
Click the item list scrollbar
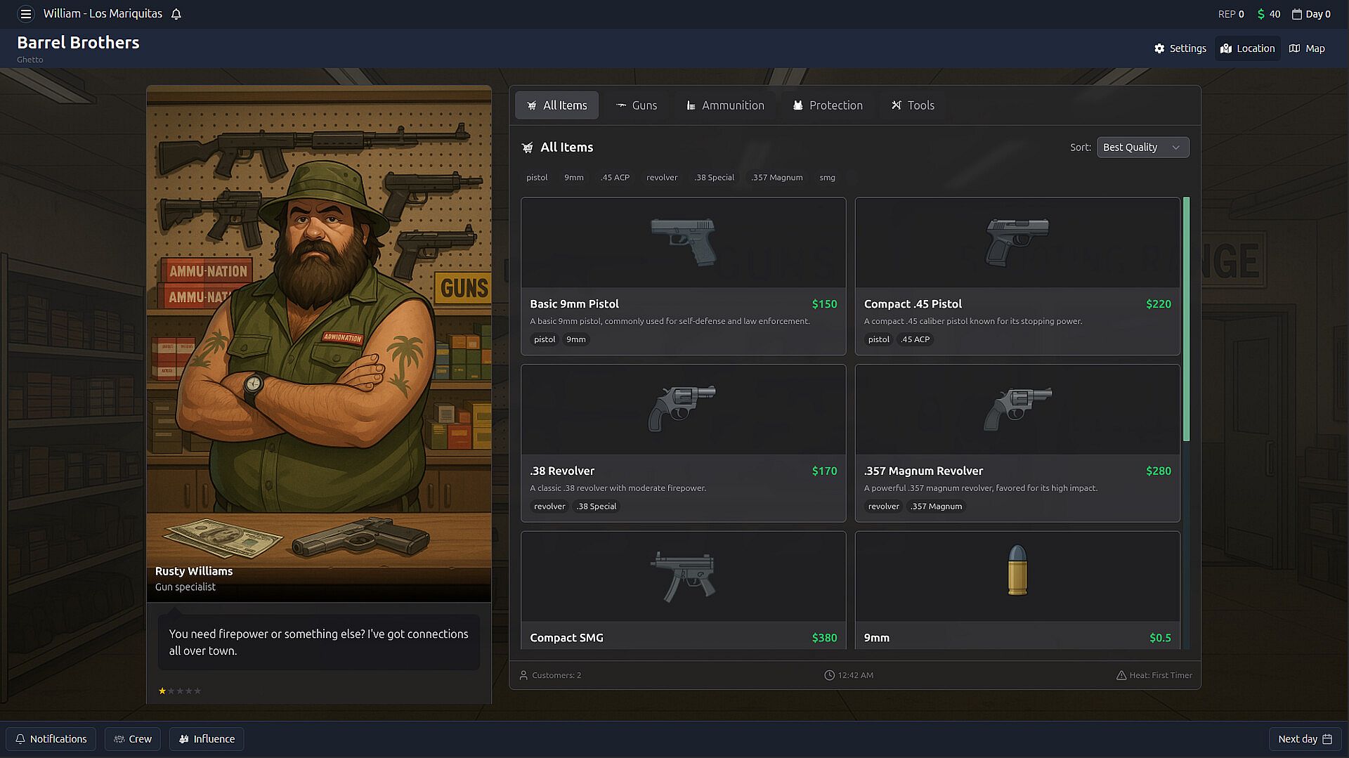coord(1186,319)
